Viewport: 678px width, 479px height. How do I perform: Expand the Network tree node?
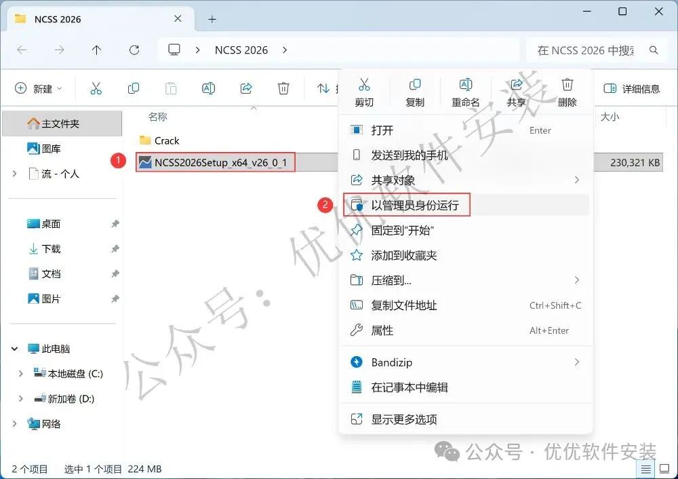click(x=15, y=424)
